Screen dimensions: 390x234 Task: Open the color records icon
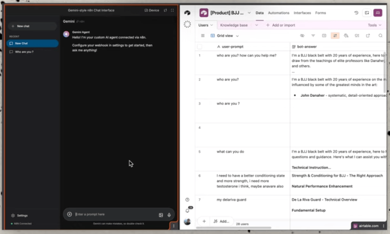pyautogui.click(x=346, y=35)
